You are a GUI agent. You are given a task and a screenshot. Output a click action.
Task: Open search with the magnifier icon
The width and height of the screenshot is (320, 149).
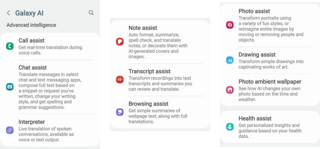91,13
